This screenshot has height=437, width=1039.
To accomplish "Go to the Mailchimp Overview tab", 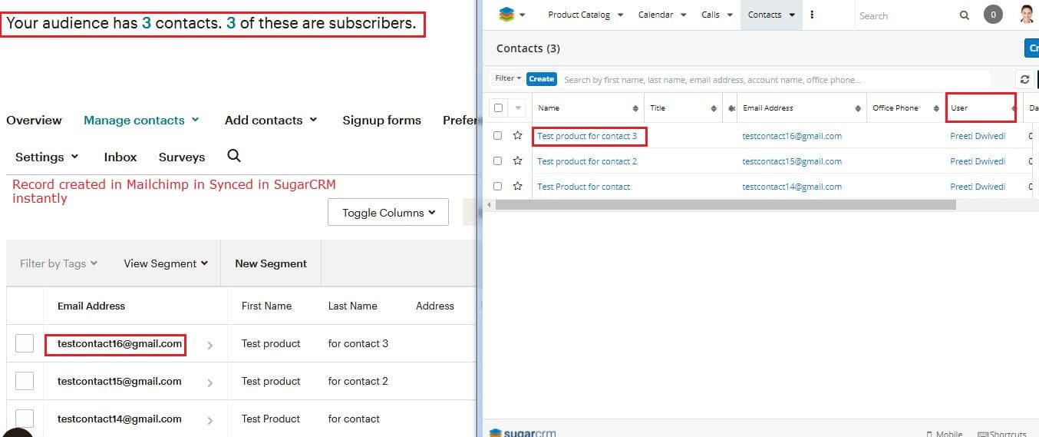I will tap(34, 120).
